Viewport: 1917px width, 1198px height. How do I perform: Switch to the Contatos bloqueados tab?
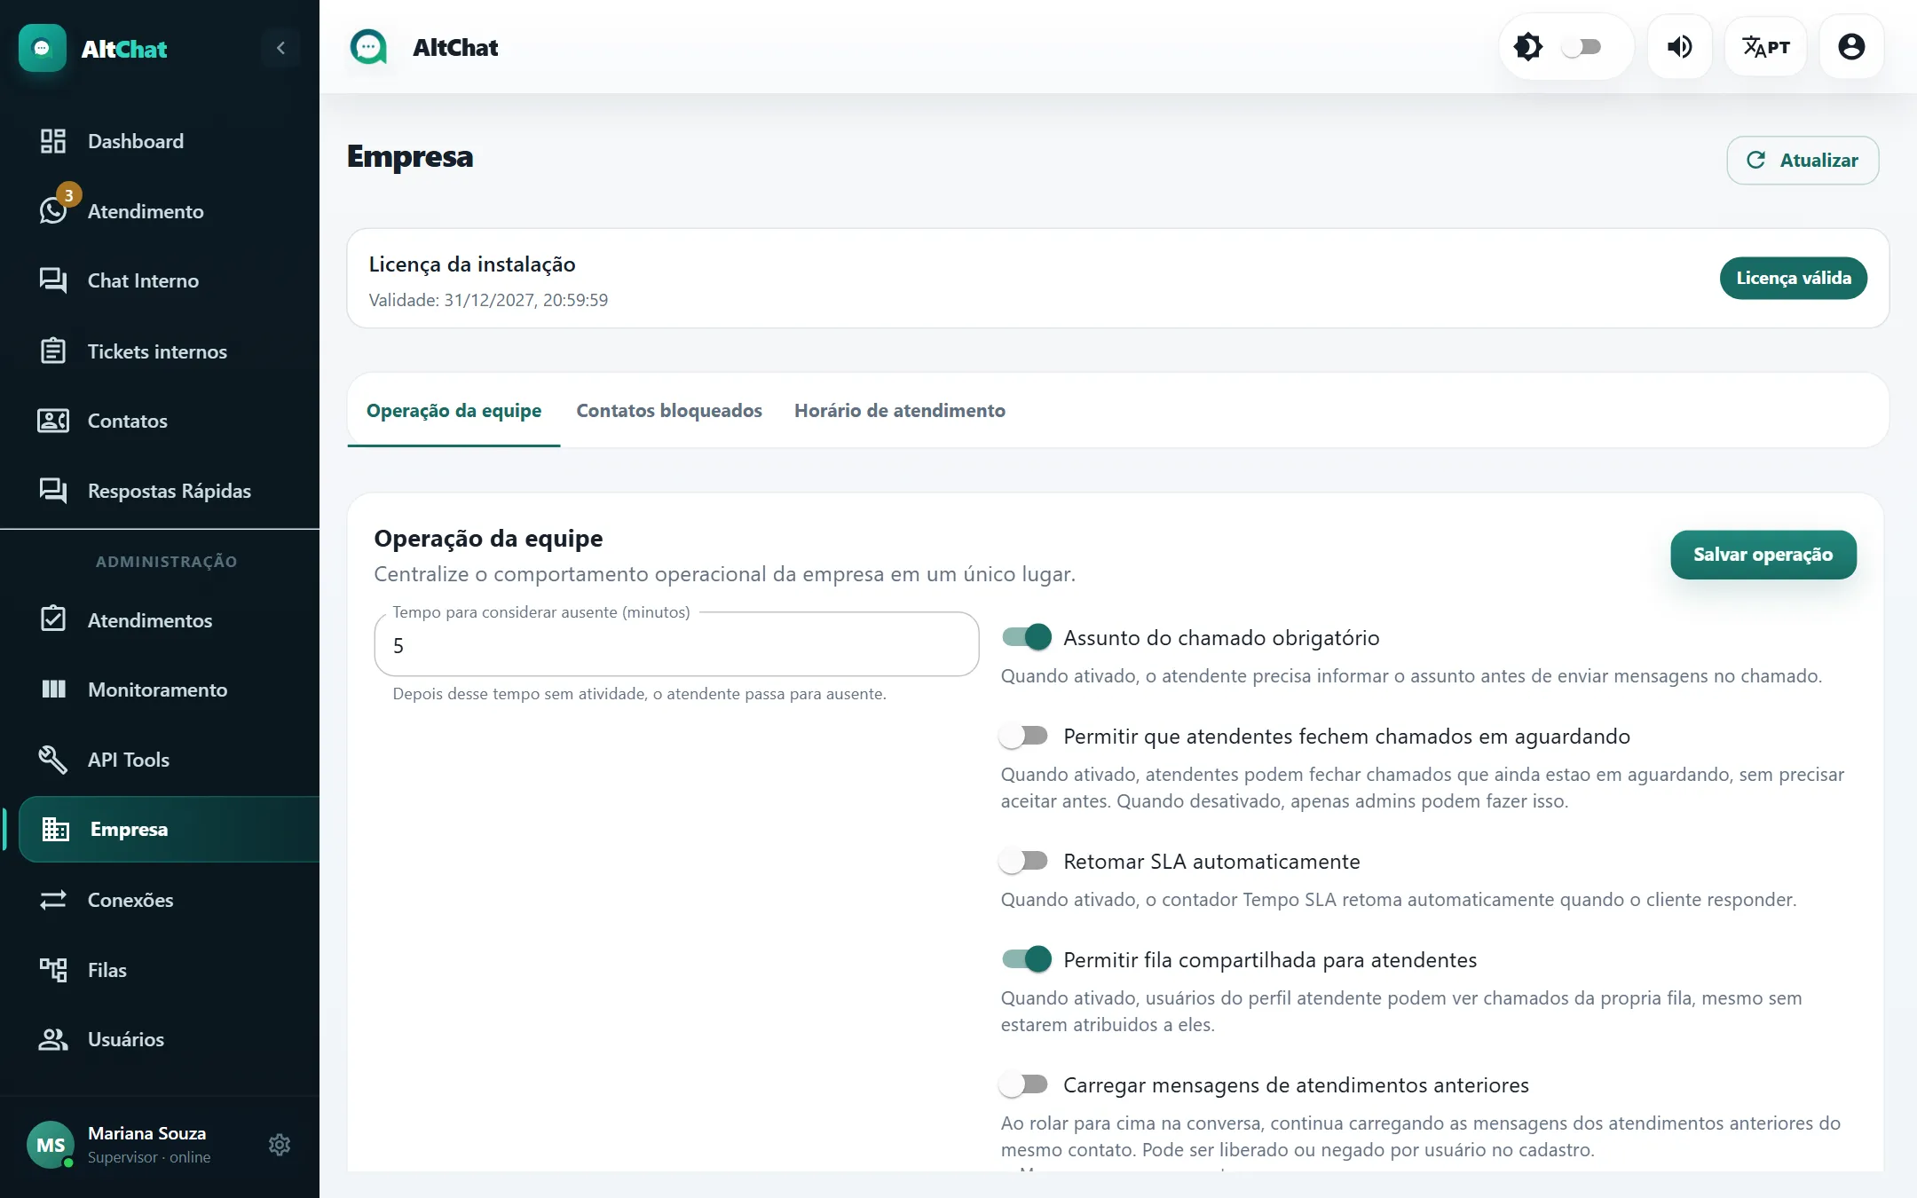(x=669, y=410)
